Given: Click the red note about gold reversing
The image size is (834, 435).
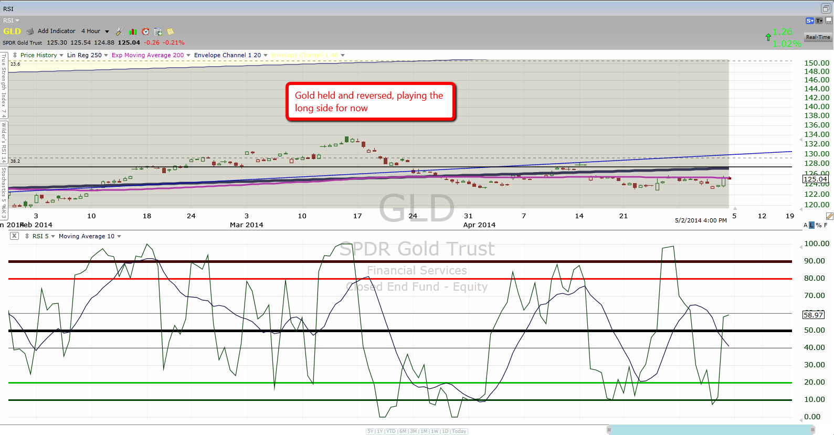Looking at the screenshot, I should click(x=371, y=102).
